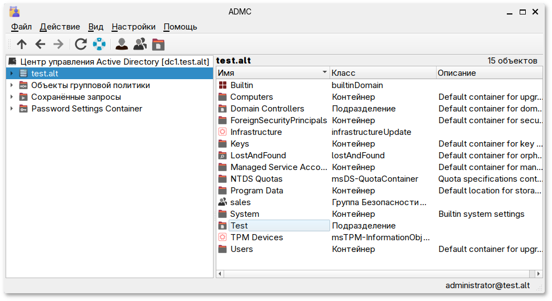Expand Password Settings Container node

coord(12,109)
